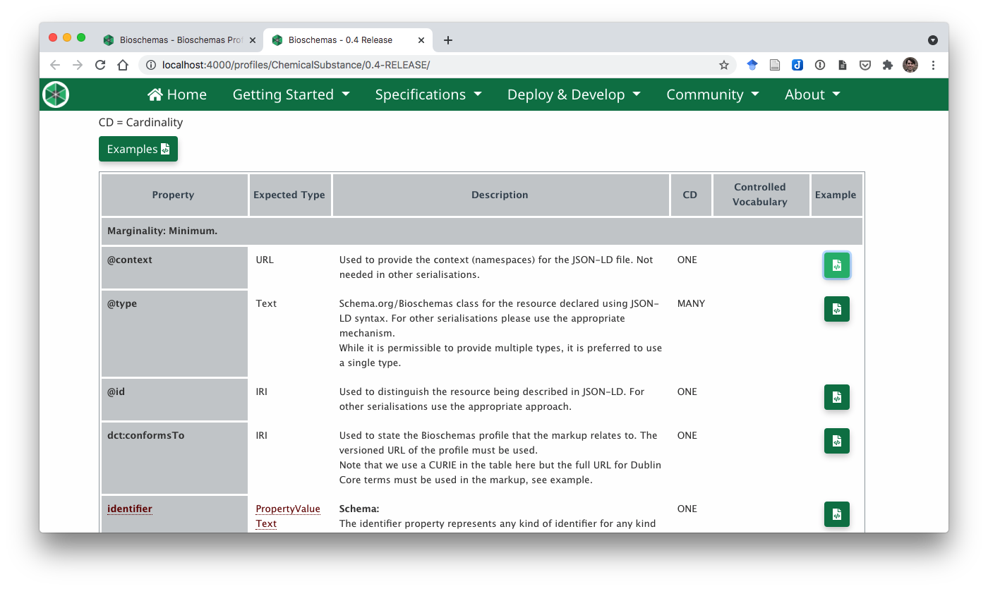Open the site information icon in address bar
988x589 pixels.
(x=151, y=64)
